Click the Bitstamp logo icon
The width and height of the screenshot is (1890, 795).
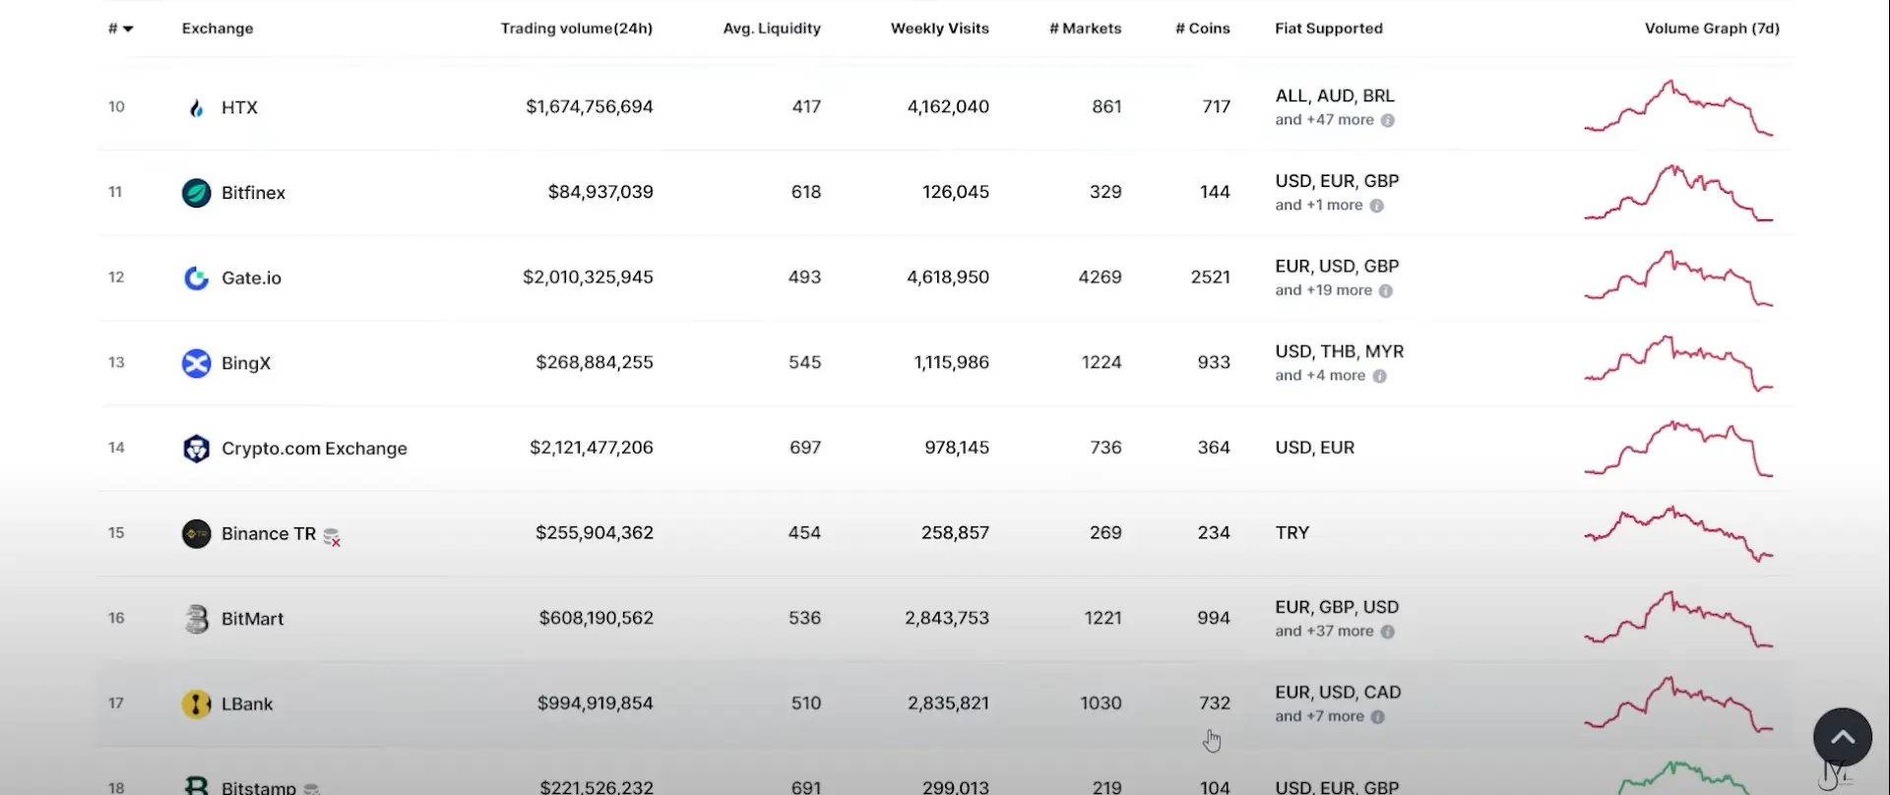click(x=197, y=786)
